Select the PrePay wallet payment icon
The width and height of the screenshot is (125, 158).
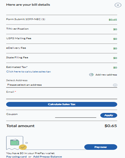point(15,143)
